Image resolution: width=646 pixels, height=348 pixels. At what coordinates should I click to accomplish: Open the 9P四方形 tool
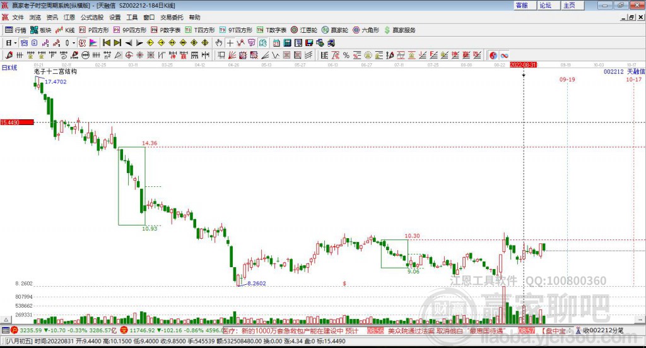click(x=130, y=30)
